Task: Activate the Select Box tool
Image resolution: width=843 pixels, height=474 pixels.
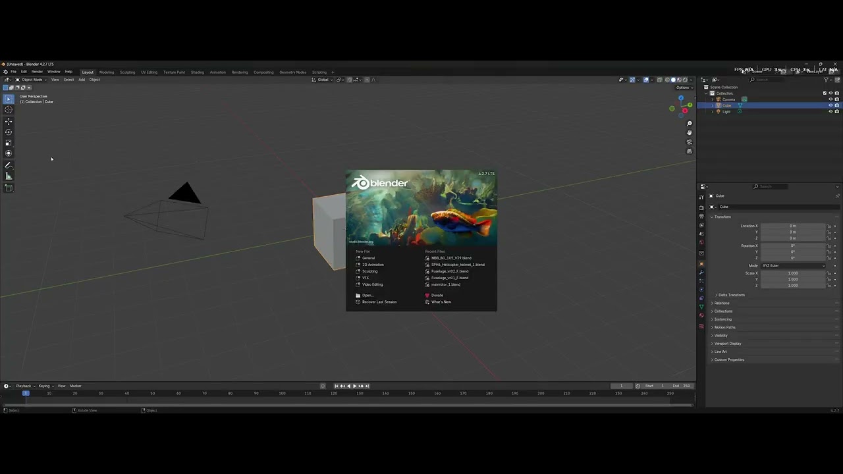Action: 9,99
